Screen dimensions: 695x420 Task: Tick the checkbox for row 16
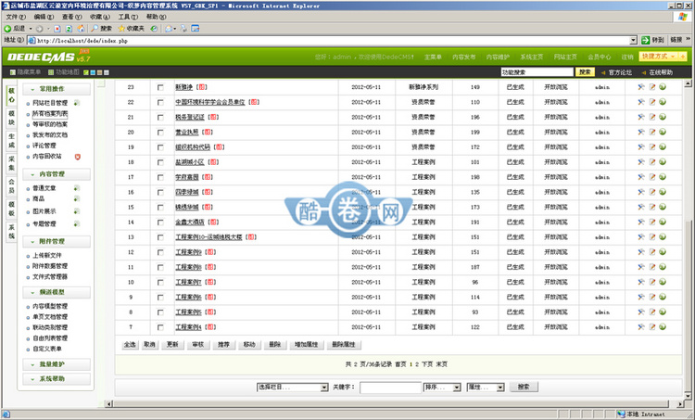(160, 193)
